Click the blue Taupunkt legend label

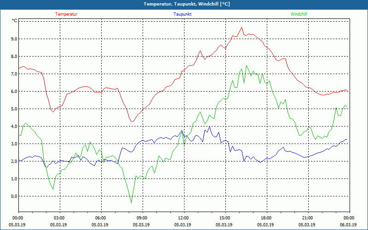point(182,14)
